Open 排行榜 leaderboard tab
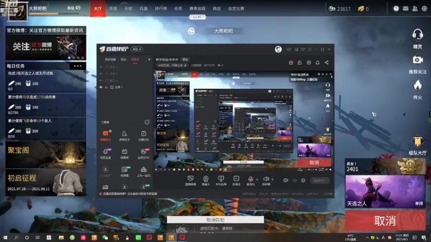 161,9
